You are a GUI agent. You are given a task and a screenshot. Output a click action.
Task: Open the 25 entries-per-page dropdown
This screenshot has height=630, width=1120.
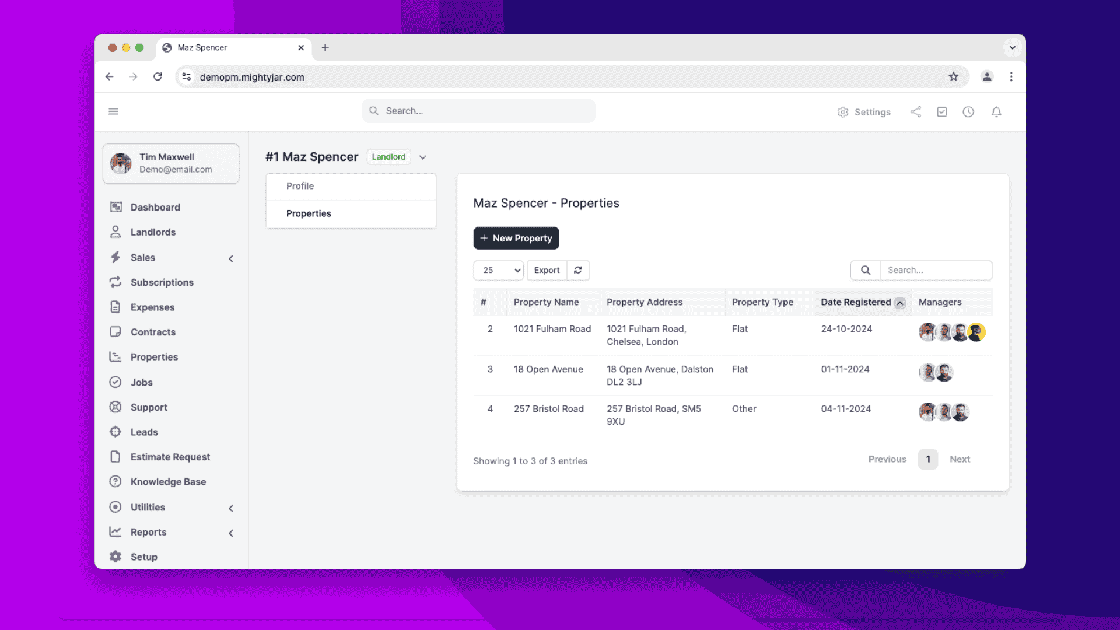coord(499,270)
